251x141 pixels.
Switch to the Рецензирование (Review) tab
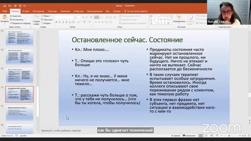tap(95, 11)
